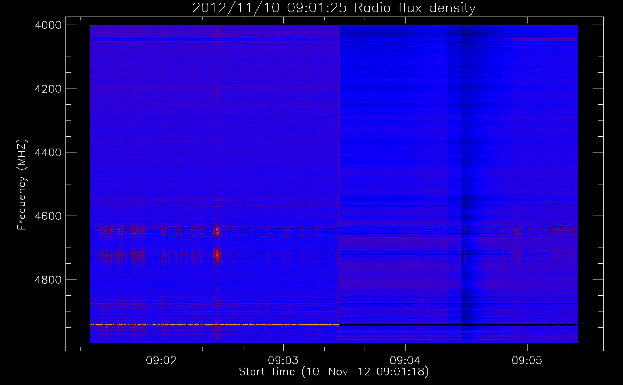
Task: Select the 4400 frequency axis label
Action: [x=48, y=152]
